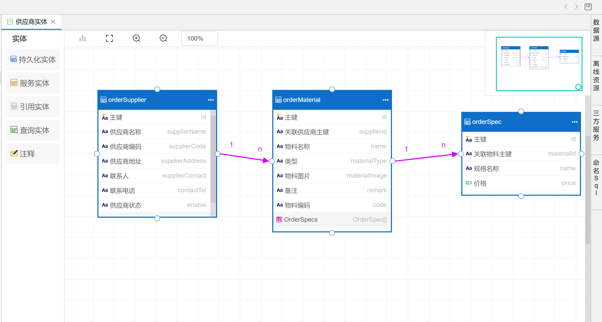Open the 三方服务 side panel tab
Viewport: 602px width, 322px height.
pyautogui.click(x=596, y=125)
